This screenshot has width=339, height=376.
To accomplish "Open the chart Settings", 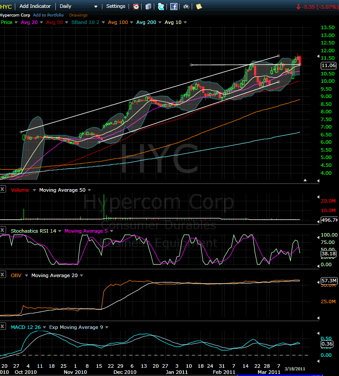I will point(115,6).
